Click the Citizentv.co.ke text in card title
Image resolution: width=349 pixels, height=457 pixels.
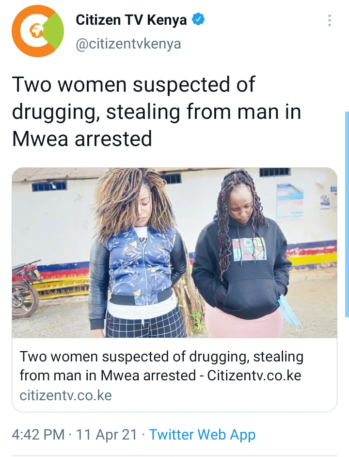[x=254, y=375]
